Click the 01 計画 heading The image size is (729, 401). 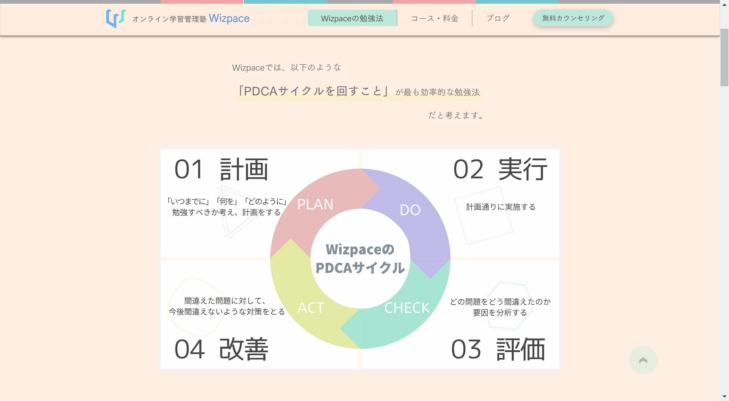pyautogui.click(x=221, y=169)
